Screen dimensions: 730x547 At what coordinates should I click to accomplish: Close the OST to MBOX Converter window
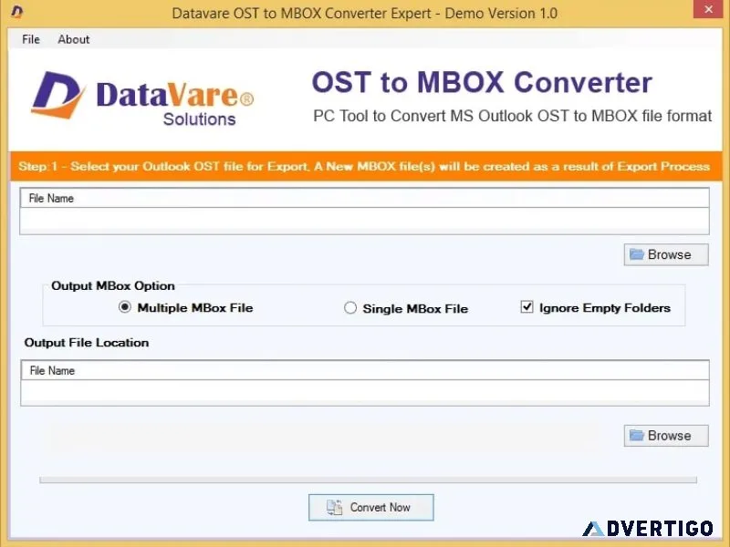coord(709,9)
